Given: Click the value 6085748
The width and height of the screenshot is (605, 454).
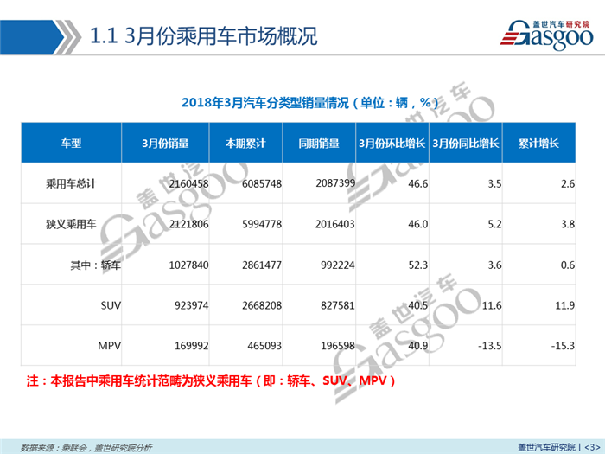Looking at the screenshot, I should [262, 183].
